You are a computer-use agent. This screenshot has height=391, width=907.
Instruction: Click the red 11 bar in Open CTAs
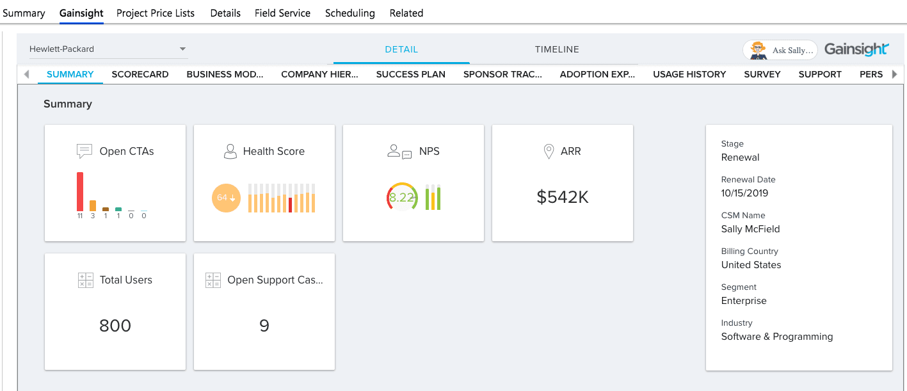point(80,191)
